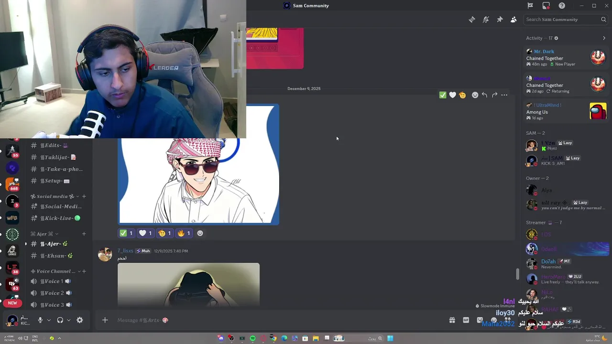
Task: Add green checkmark quick reaction on hover bar
Action: point(443,95)
